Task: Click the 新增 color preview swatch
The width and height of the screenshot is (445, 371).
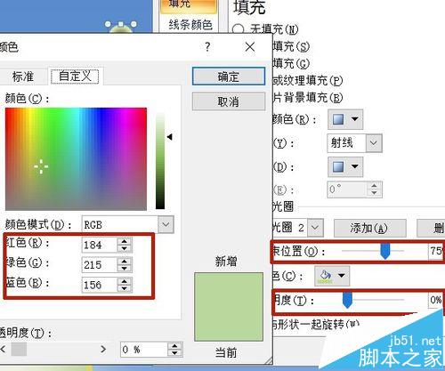Action: click(229, 307)
